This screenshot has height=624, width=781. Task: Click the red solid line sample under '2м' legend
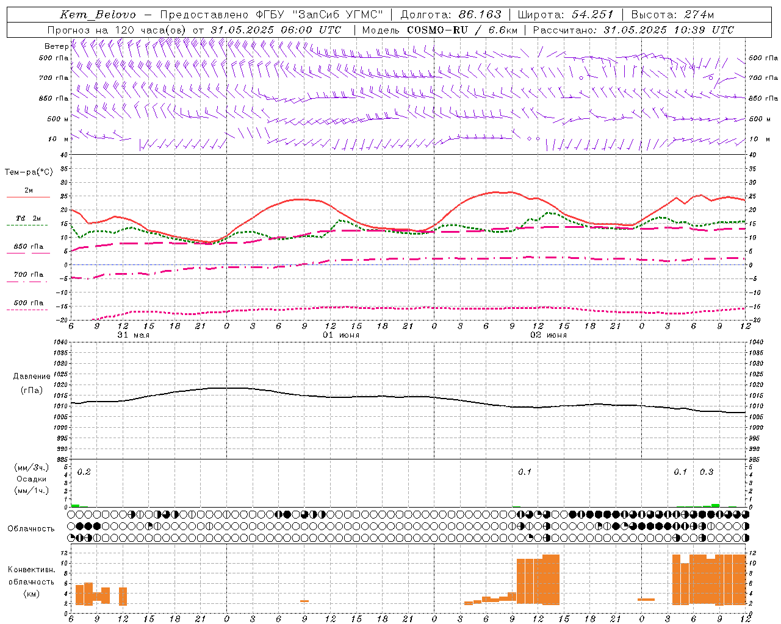click(x=28, y=197)
